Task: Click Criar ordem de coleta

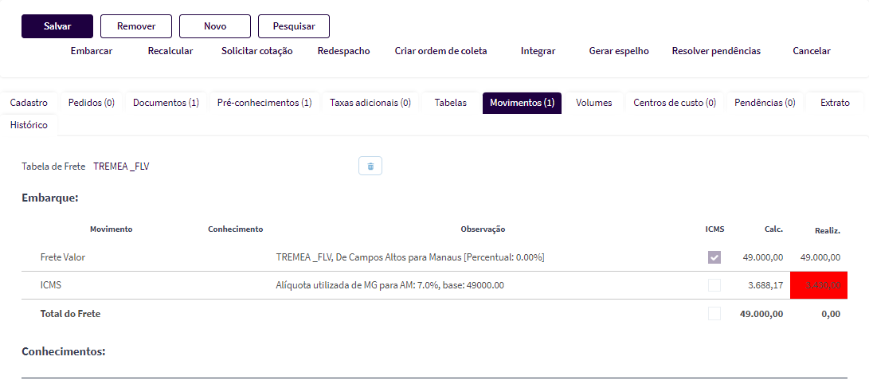Action: pos(440,51)
